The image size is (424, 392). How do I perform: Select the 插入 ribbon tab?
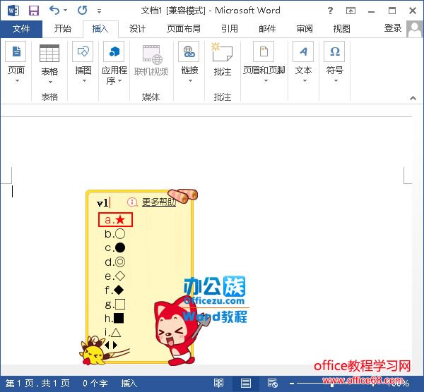(100, 29)
